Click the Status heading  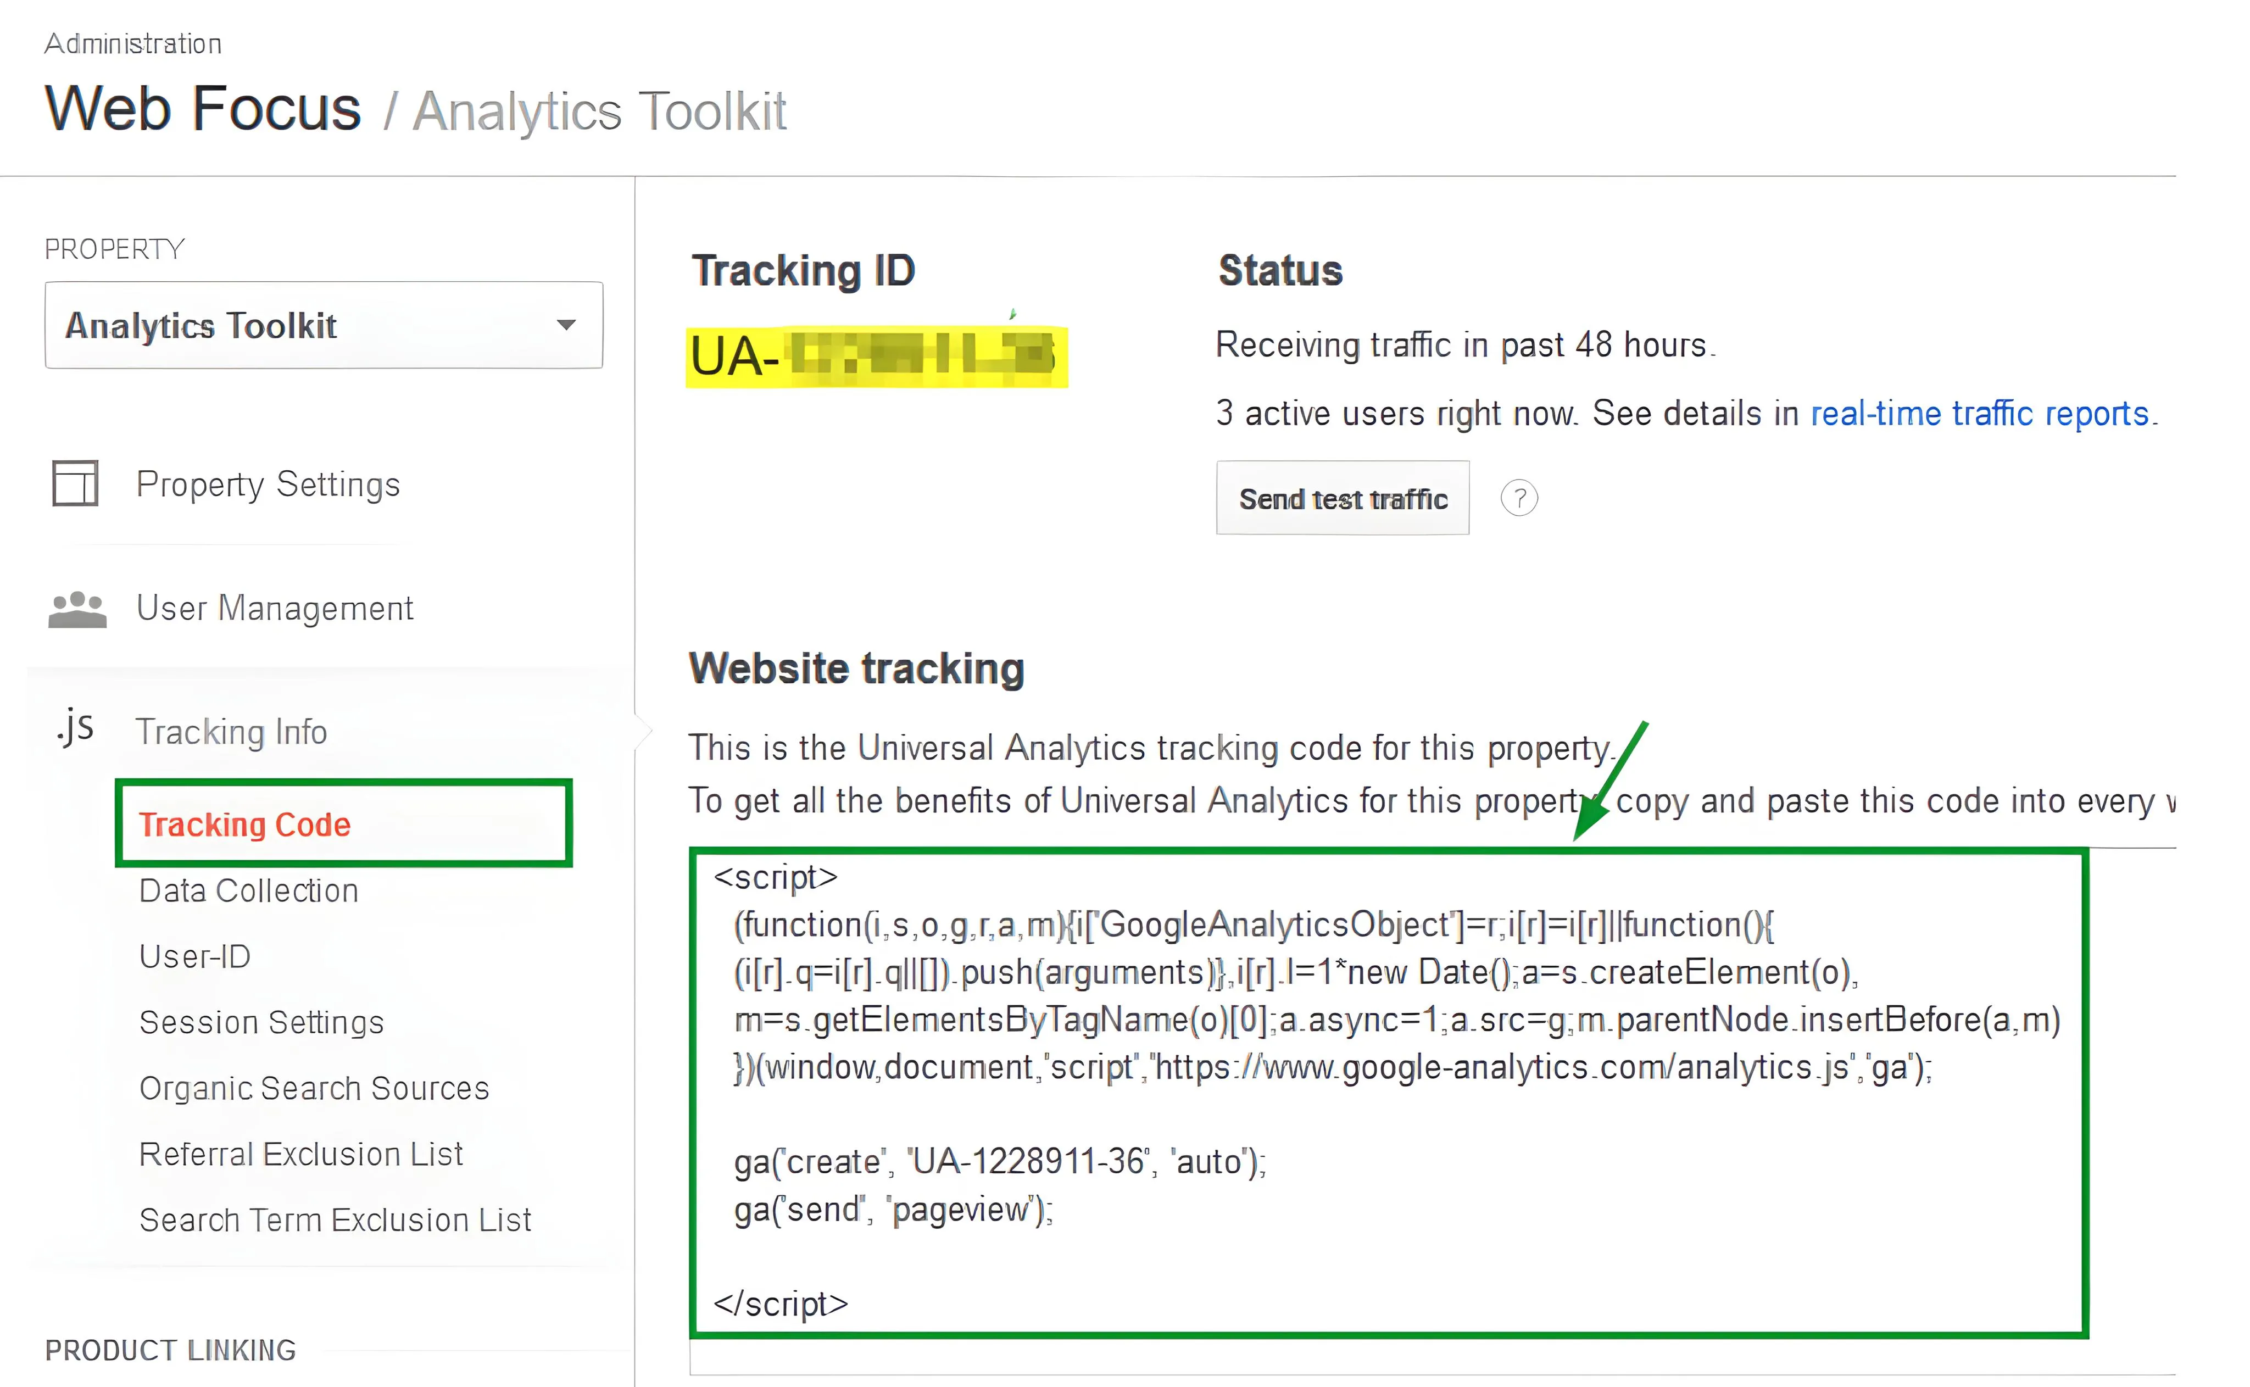1280,271
